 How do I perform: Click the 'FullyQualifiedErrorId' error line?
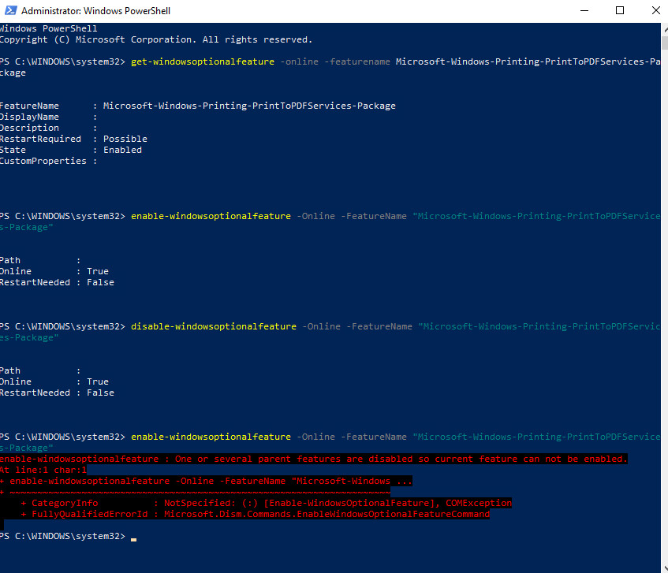click(256, 514)
